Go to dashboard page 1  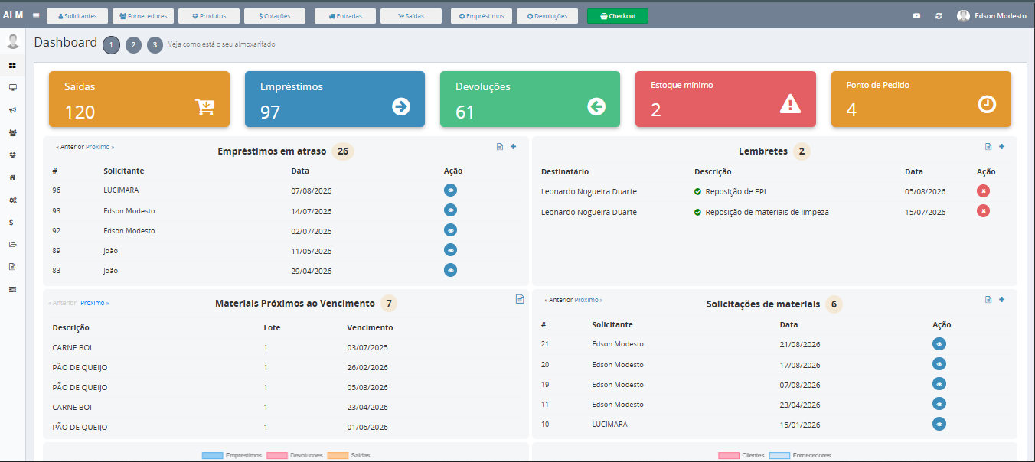(x=111, y=45)
